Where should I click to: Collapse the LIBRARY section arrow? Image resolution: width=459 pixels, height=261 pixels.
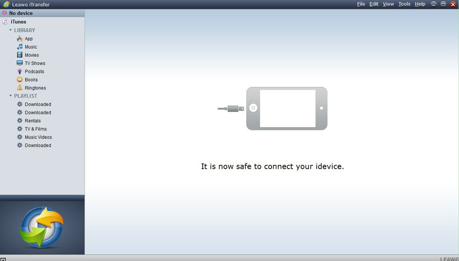11,30
